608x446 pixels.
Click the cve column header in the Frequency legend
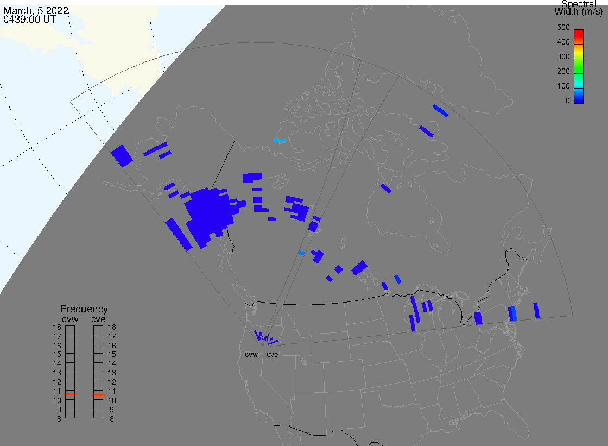(98, 319)
